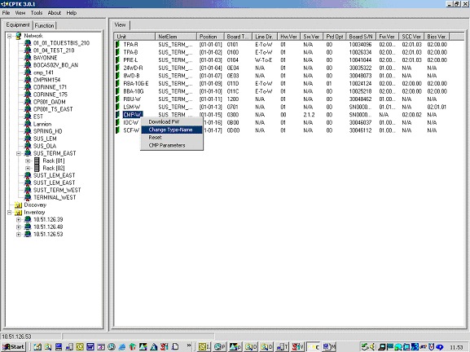470x352 pixels.
Task: Click the Board S/N column header
Action: pyautogui.click(x=361, y=37)
